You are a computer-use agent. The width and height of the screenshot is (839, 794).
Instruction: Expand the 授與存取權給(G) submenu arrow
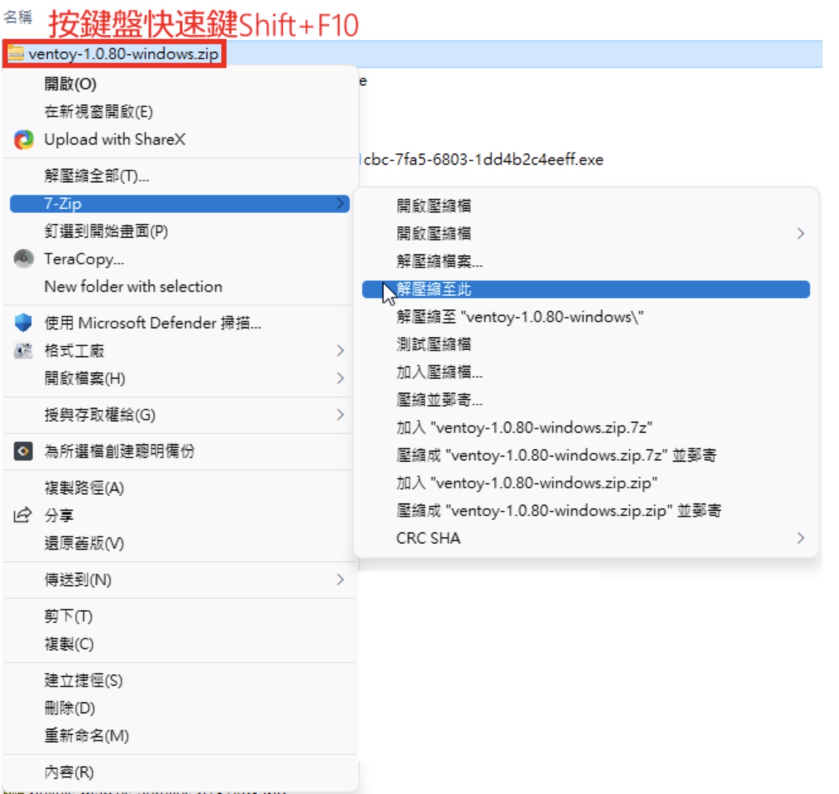pyautogui.click(x=340, y=415)
